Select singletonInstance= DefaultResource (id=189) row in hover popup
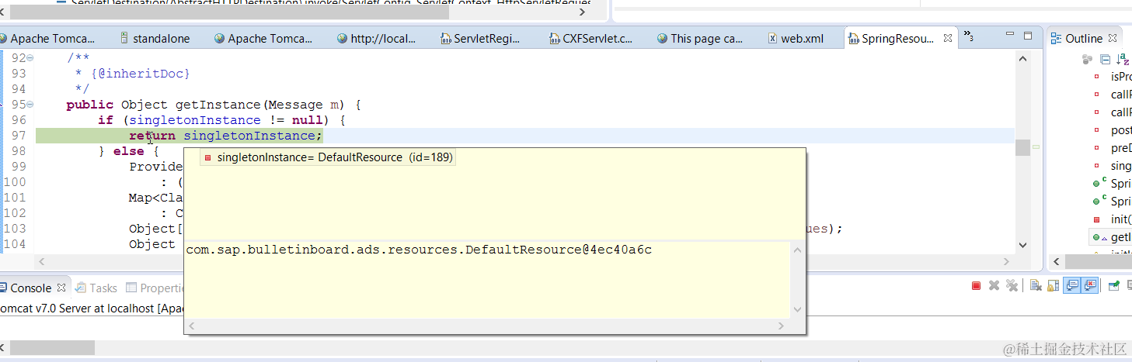Screen dimensions: 1132x362 [x=327, y=157]
